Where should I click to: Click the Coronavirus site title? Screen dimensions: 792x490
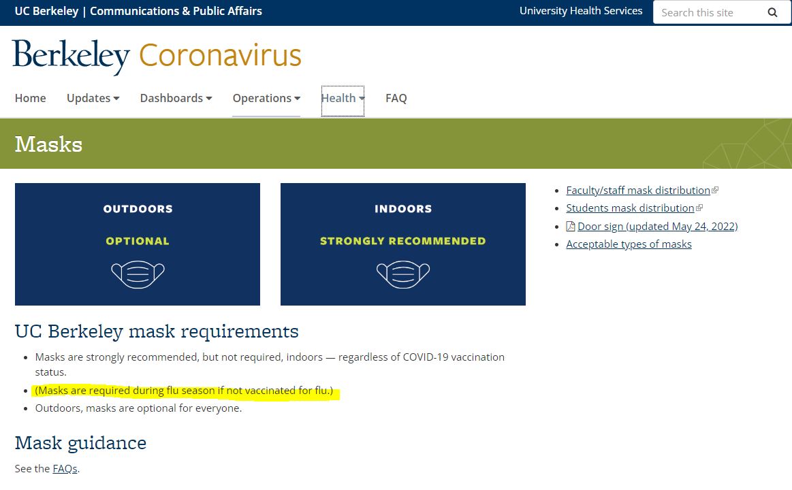(x=220, y=55)
